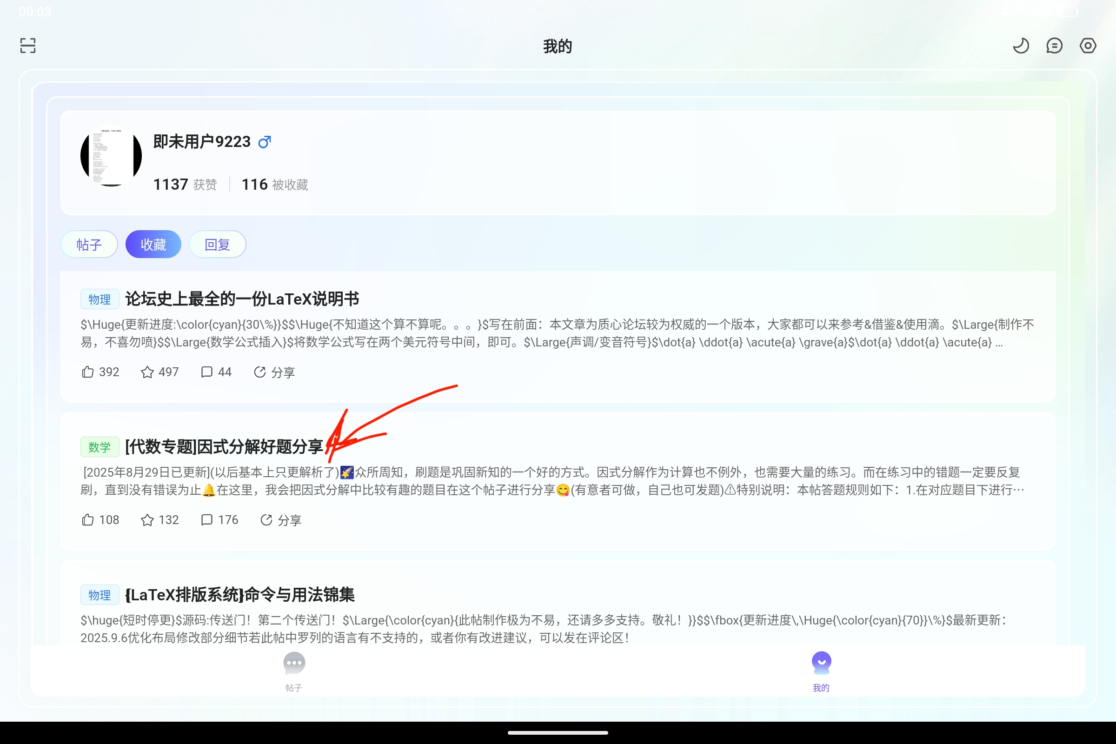Tap the 帖子 bubble icon in bottom bar
The width and height of the screenshot is (1116, 744).
(294, 663)
